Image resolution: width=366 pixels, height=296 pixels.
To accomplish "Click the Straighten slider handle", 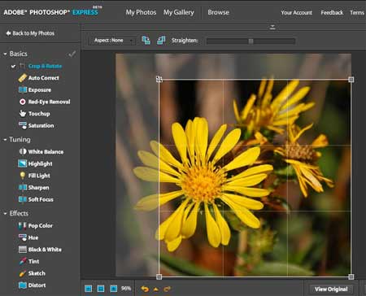I will 251,41.
